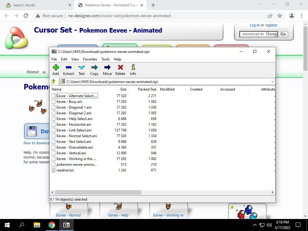Screen dimensions: 308x231
Task: Select Eevee - Text Select.ani
Action: 74,142
